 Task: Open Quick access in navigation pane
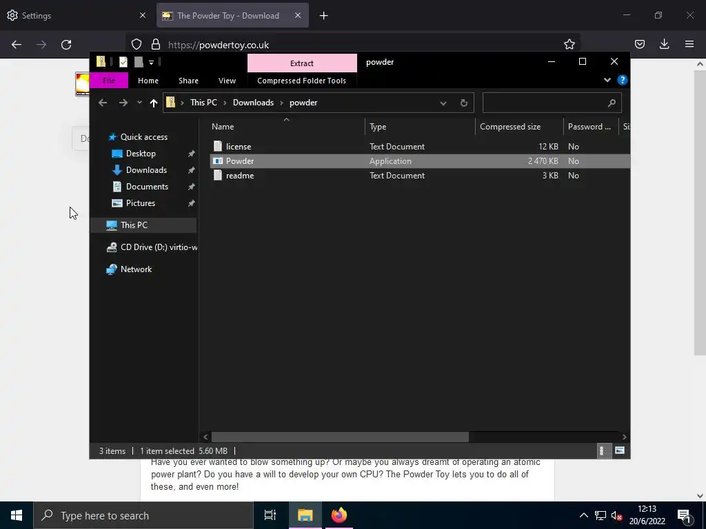[143, 137]
